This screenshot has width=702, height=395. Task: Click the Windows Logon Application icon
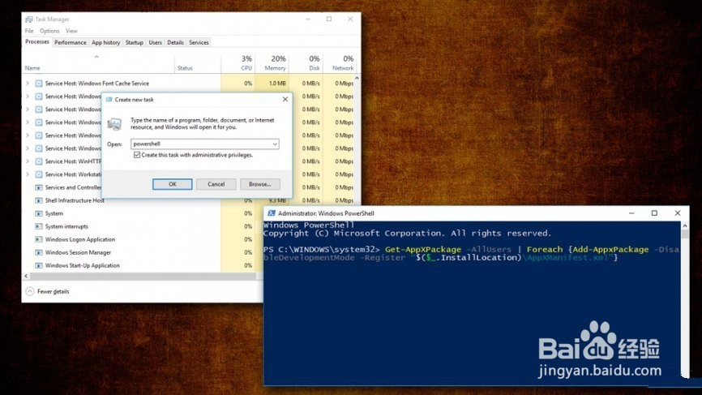[39, 239]
